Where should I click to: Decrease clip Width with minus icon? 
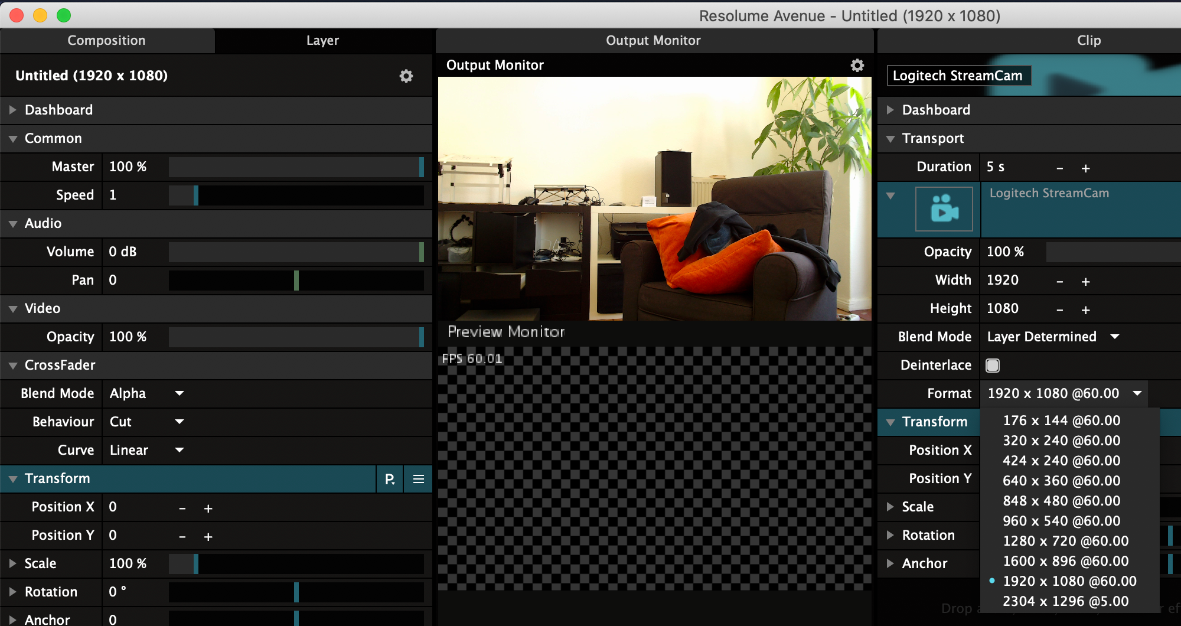[1060, 282]
